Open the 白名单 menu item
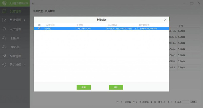The width and height of the screenshot is (203, 108). point(15,38)
